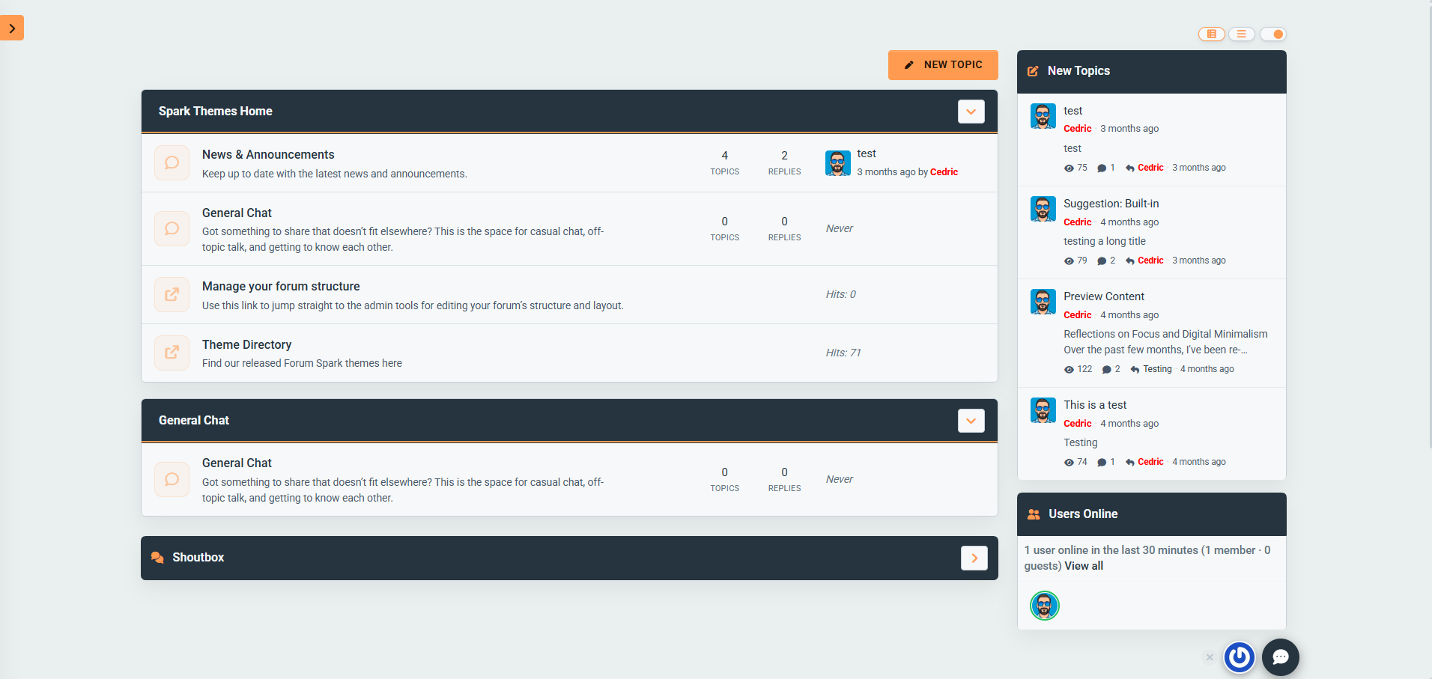
Task: Open the sidebar with the orange arrow tab
Action: [x=12, y=28]
